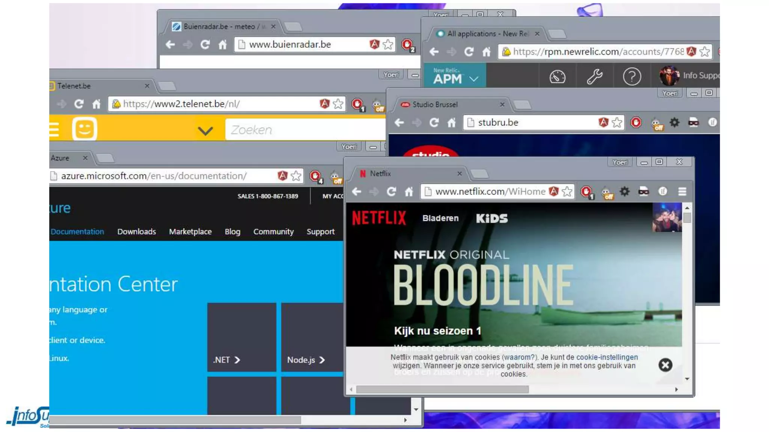Bookmark stubru.be with the star icon
Screen dimensions: 769x432
click(617, 123)
